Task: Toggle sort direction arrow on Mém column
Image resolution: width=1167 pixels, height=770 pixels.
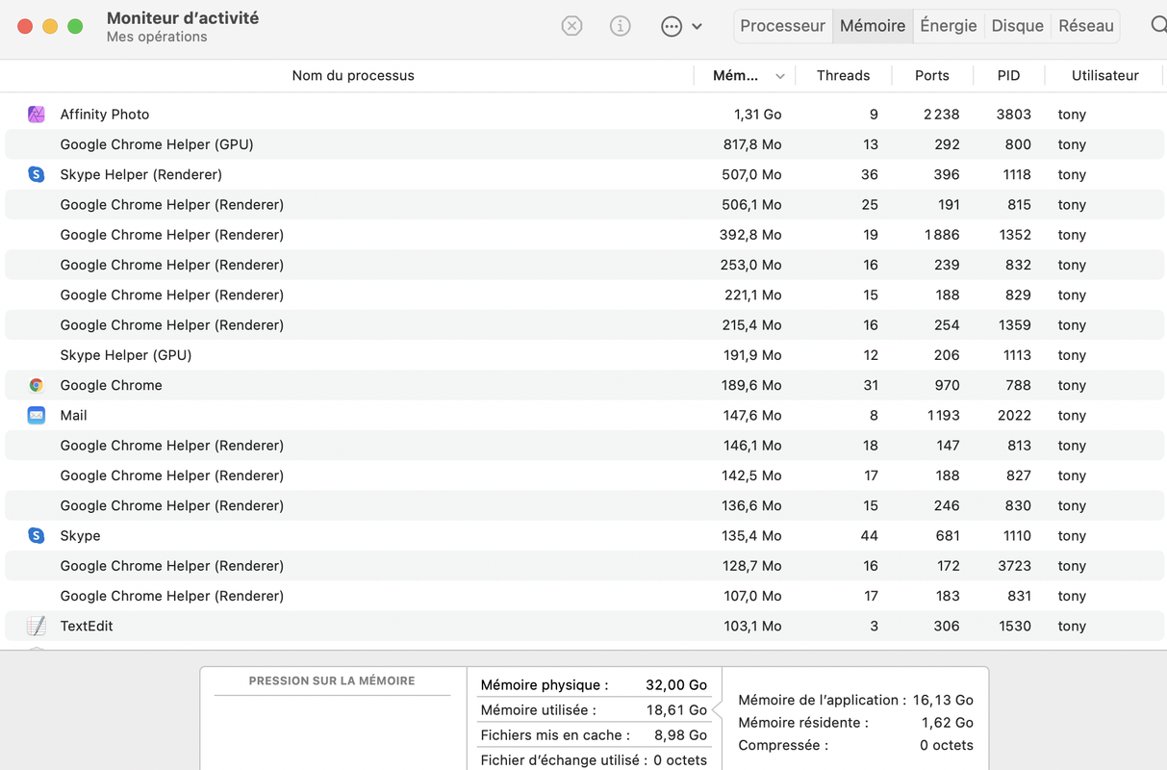Action: pyautogui.click(x=780, y=76)
